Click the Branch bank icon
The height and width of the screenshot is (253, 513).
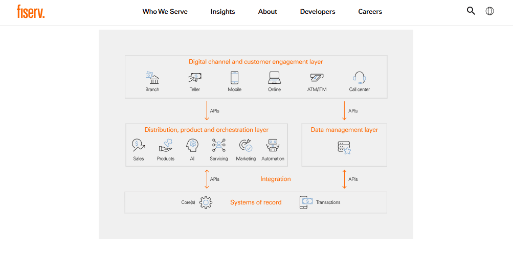[x=152, y=78]
